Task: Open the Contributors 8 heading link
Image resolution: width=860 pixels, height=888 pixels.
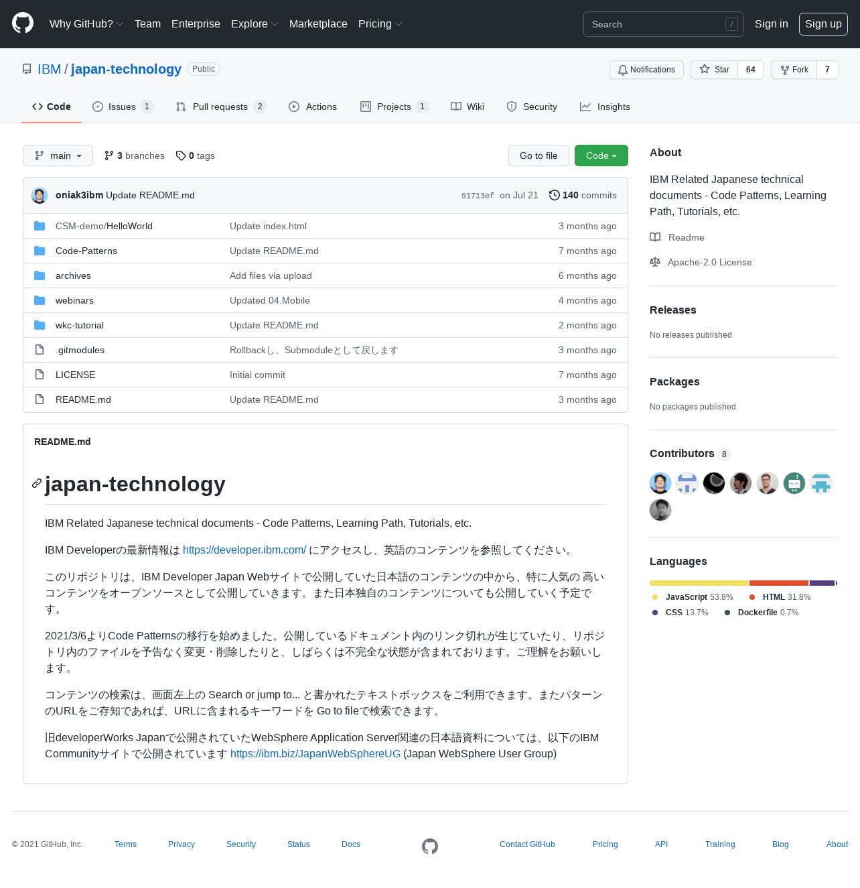Action: (689, 454)
